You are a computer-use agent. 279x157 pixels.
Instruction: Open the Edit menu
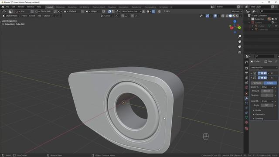pyautogui.click(x=14, y=7)
